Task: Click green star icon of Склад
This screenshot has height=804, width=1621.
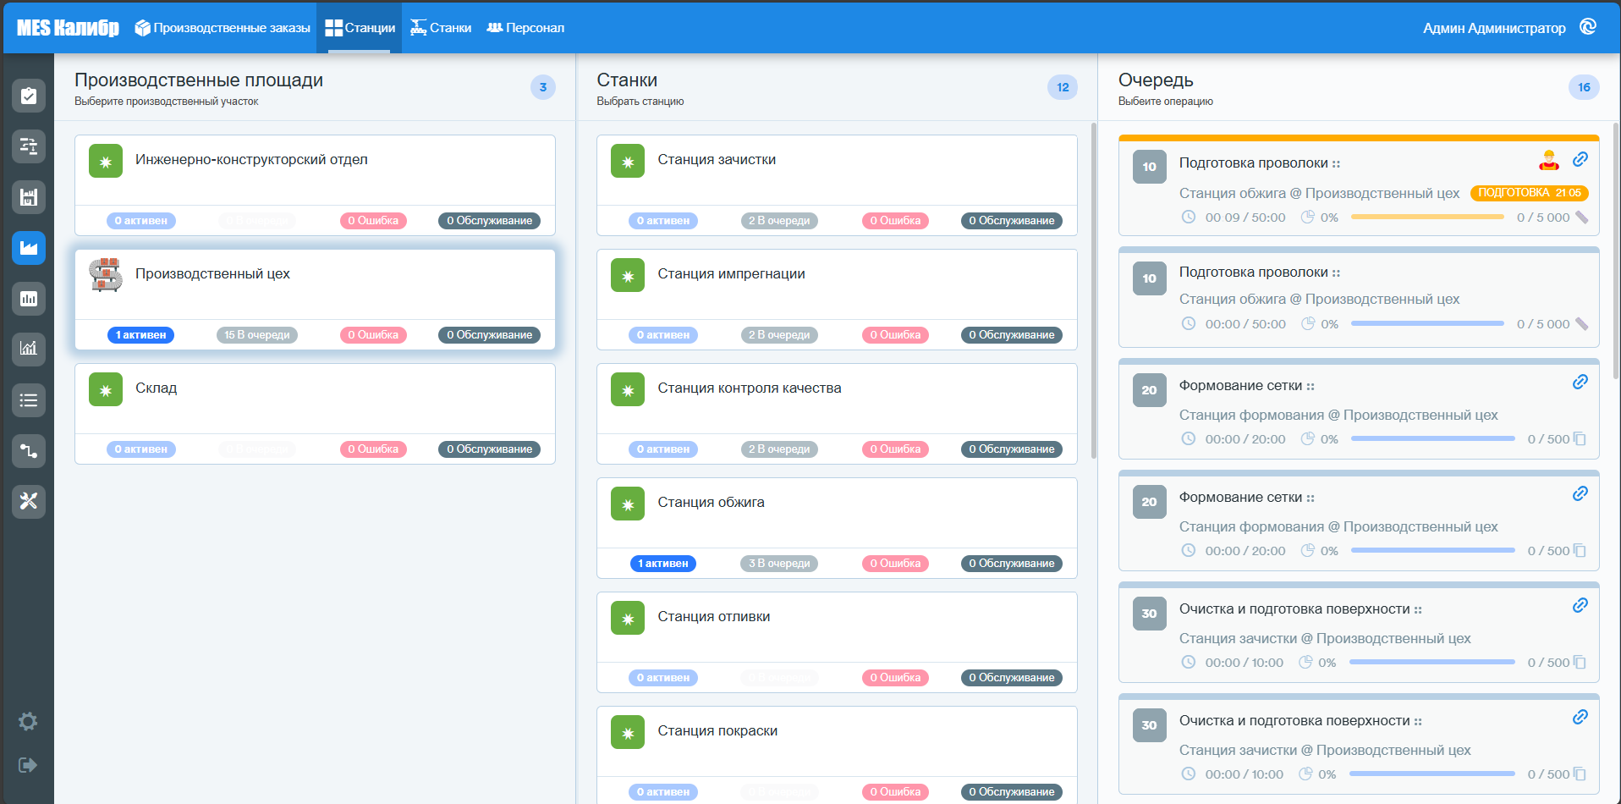Action: pos(106,390)
